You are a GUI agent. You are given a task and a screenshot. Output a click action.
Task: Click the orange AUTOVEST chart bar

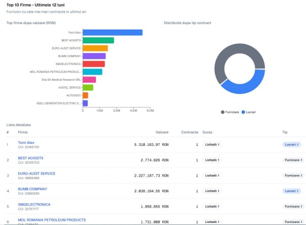[85, 95]
